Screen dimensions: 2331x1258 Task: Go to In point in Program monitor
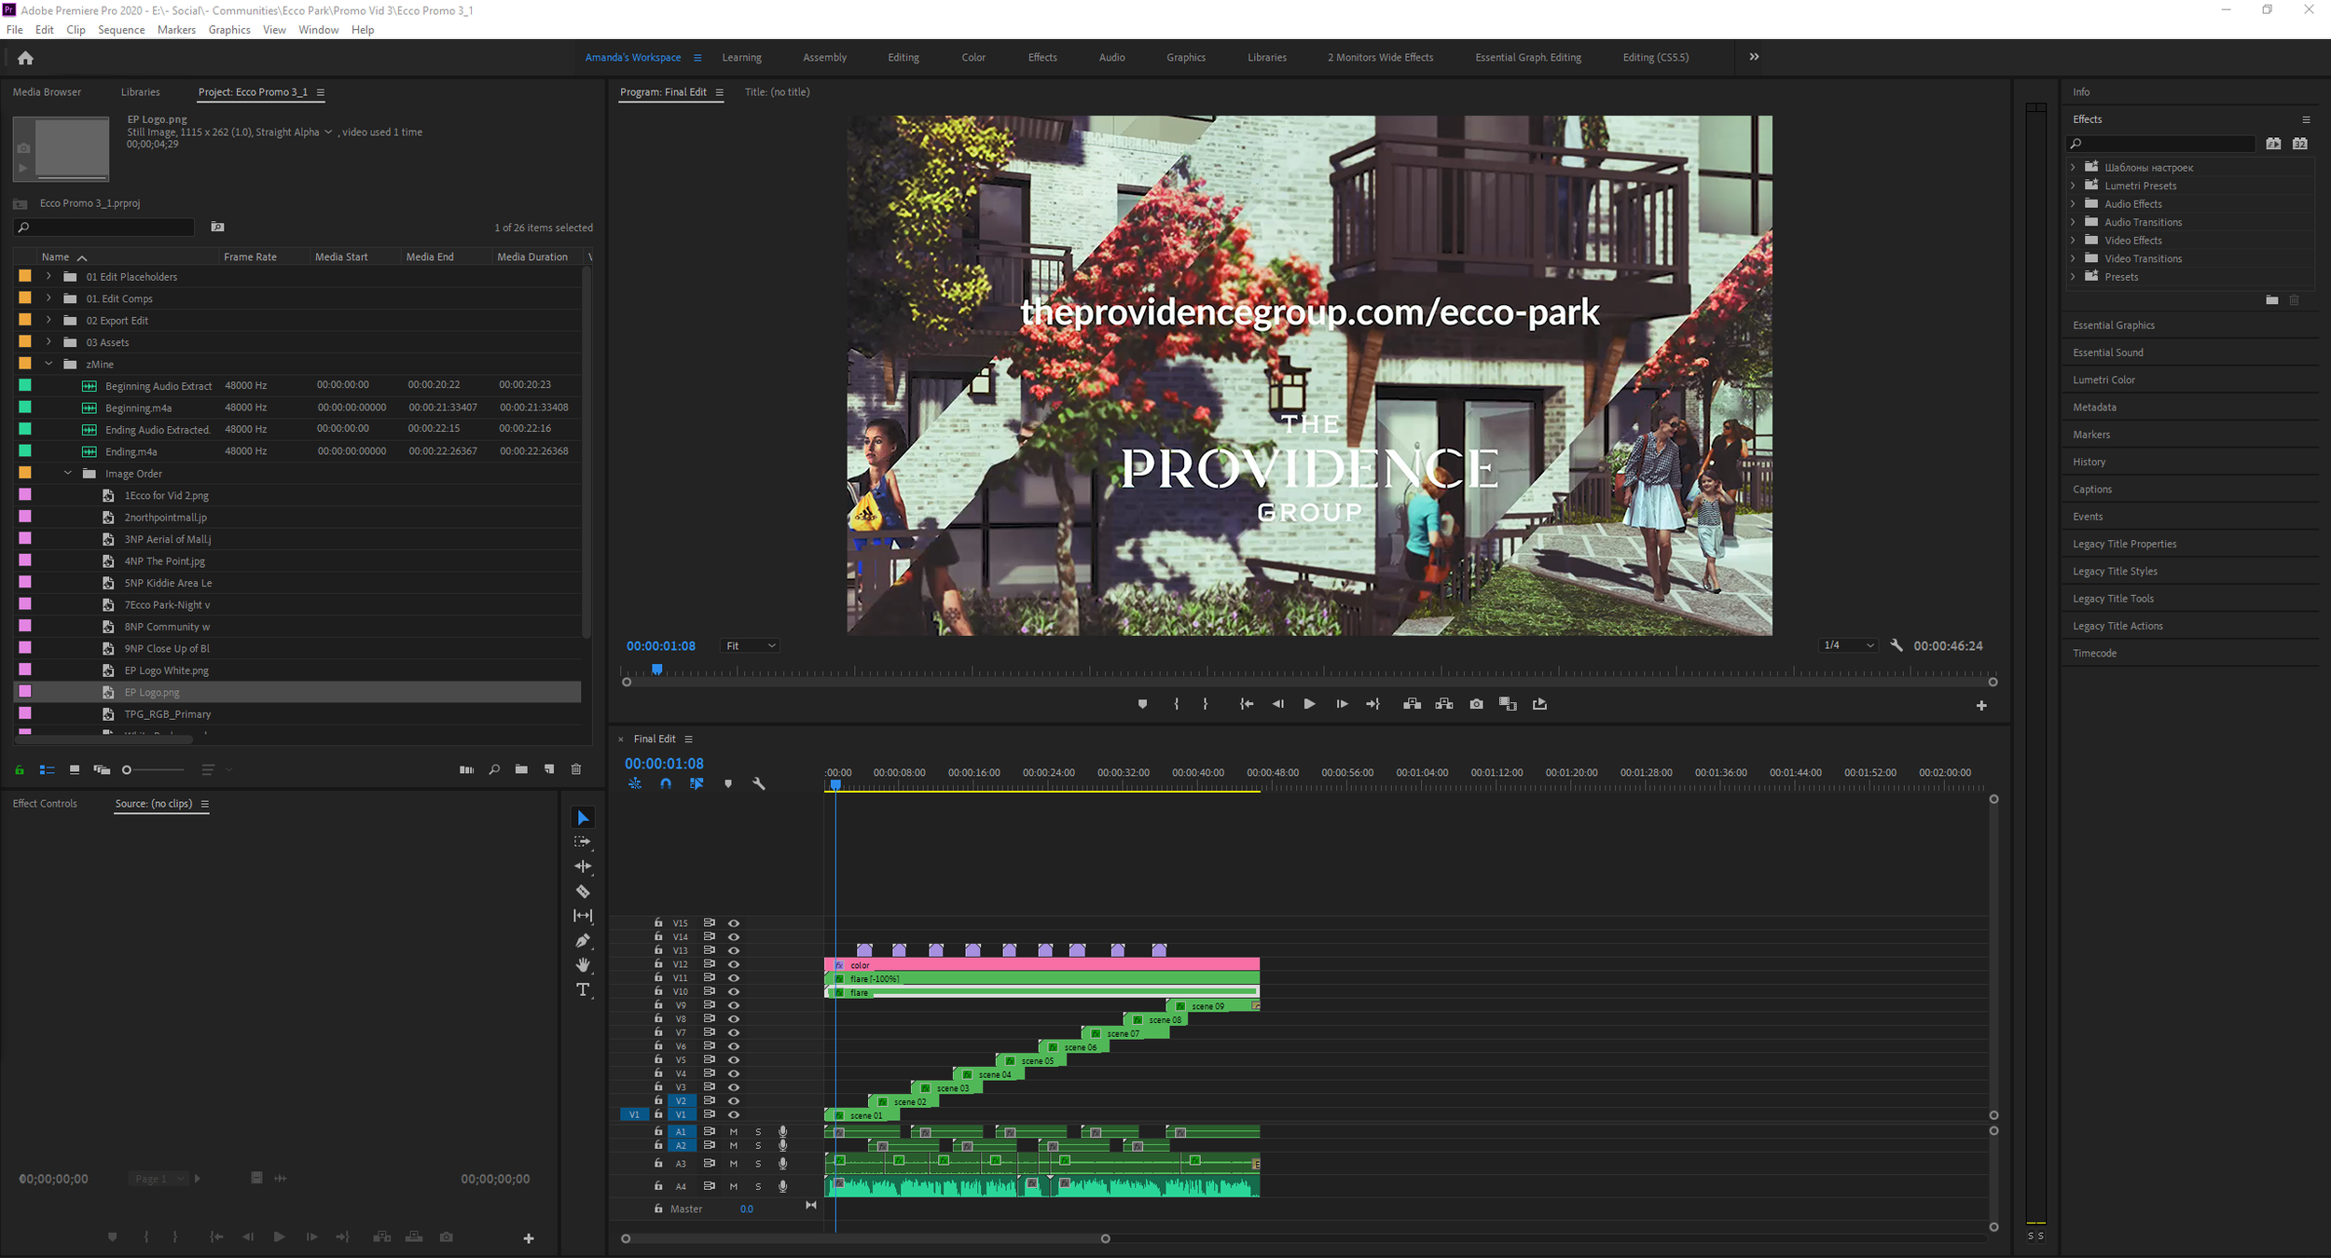pyautogui.click(x=1247, y=704)
